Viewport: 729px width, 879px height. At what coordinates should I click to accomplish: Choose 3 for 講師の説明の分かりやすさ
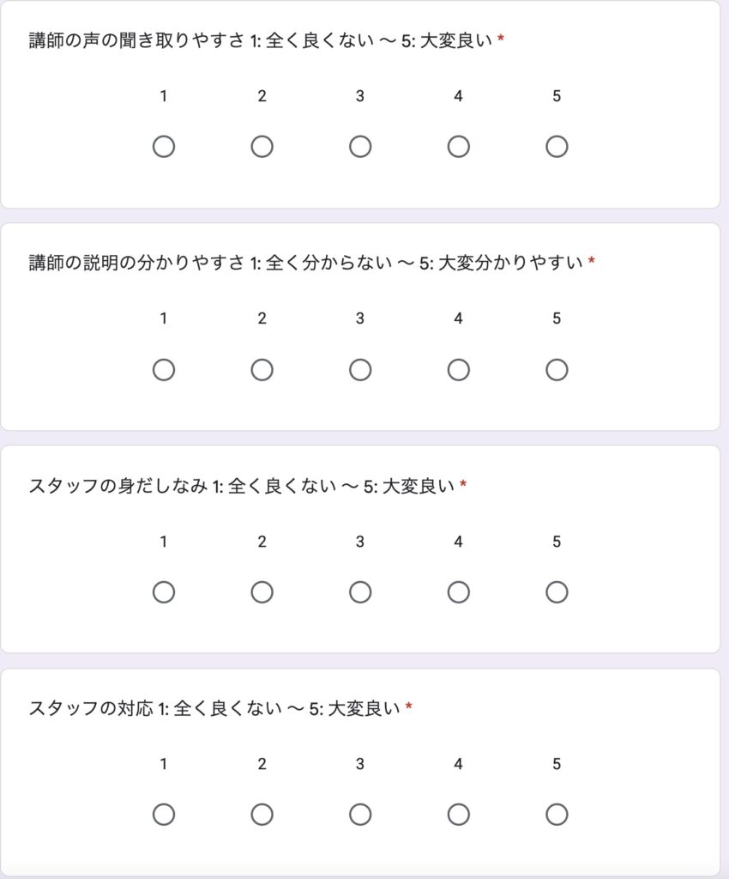pos(360,370)
